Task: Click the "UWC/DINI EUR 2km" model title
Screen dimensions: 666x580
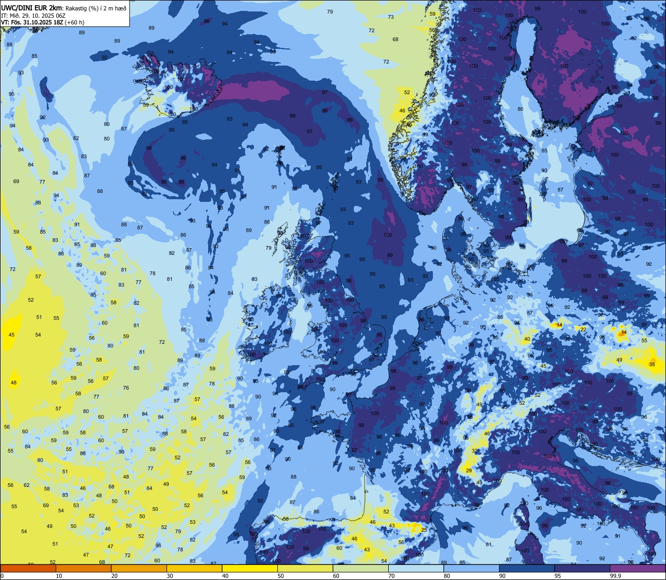Action: (31, 7)
